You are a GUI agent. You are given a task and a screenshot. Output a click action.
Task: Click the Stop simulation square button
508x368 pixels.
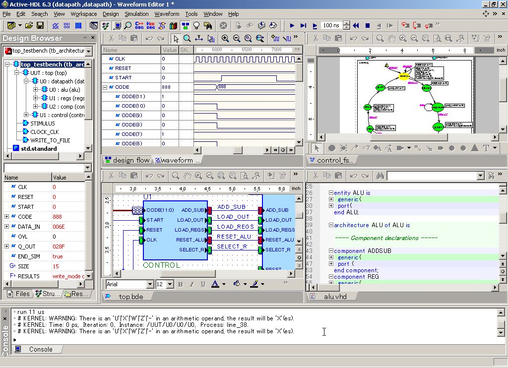(x=368, y=25)
